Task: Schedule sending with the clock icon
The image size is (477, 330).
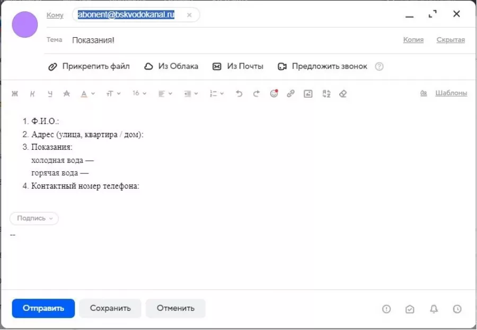Action: 457,309
